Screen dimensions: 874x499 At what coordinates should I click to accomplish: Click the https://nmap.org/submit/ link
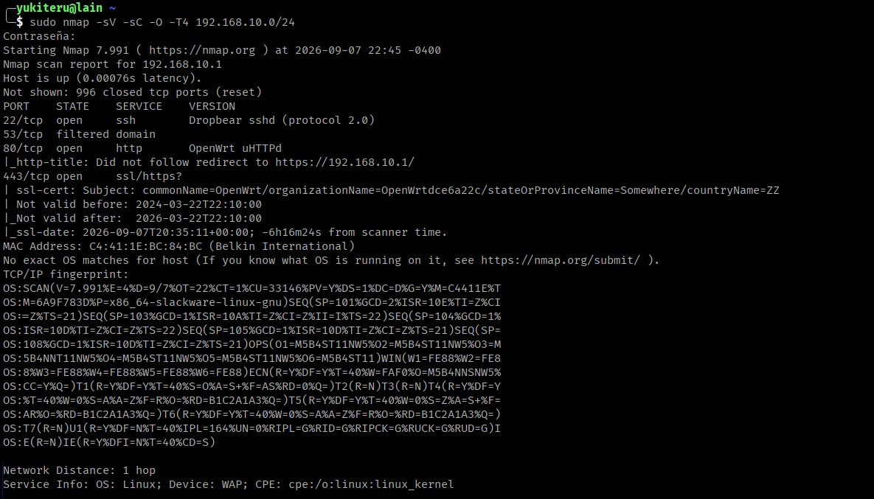click(x=561, y=260)
